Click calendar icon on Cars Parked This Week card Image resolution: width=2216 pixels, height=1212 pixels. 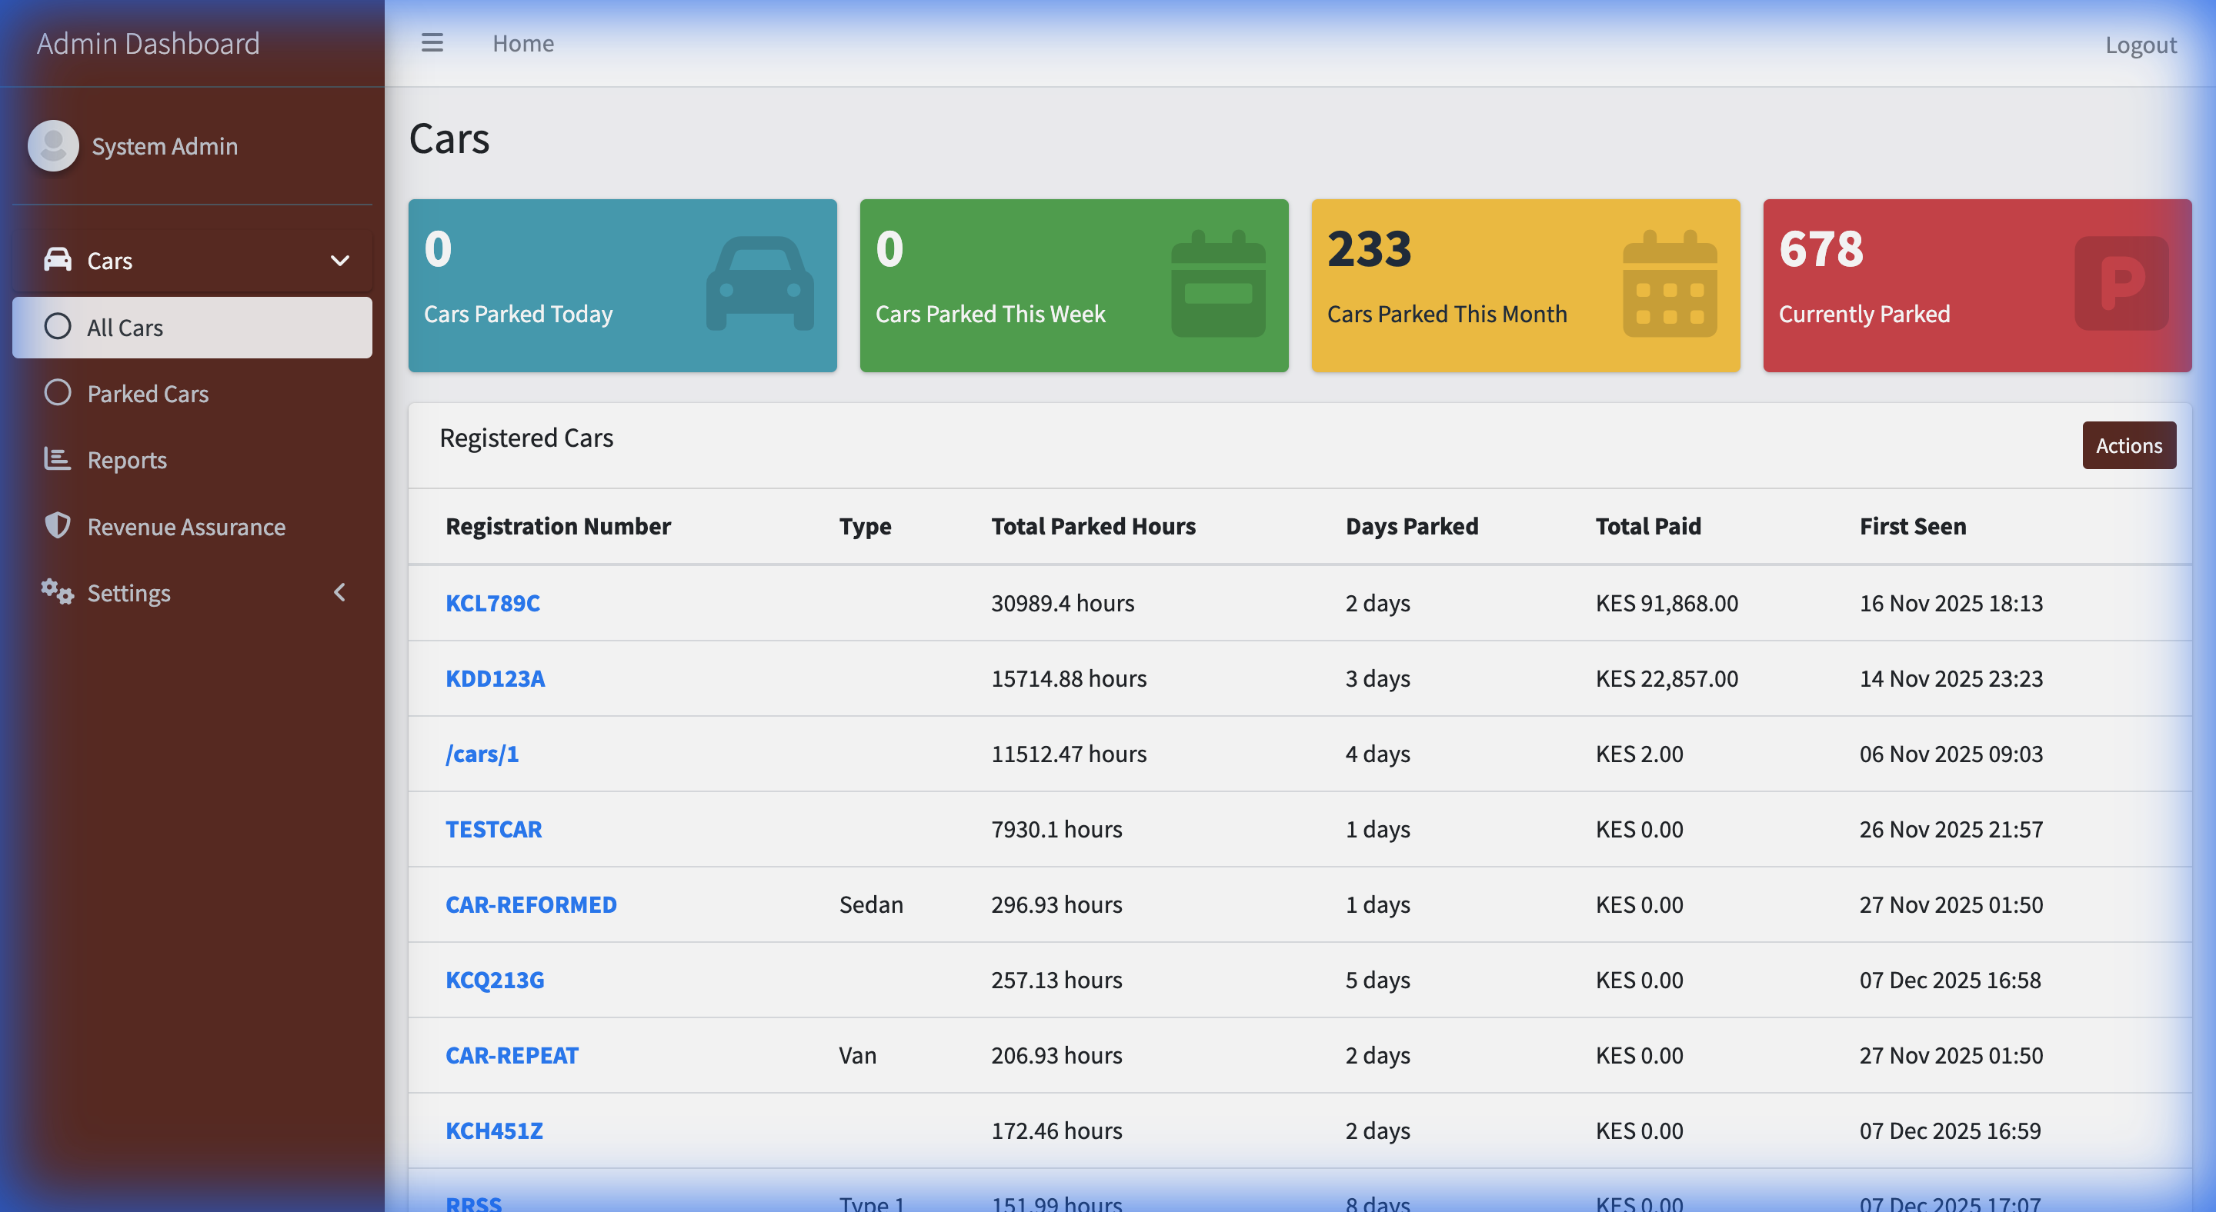1218,284
